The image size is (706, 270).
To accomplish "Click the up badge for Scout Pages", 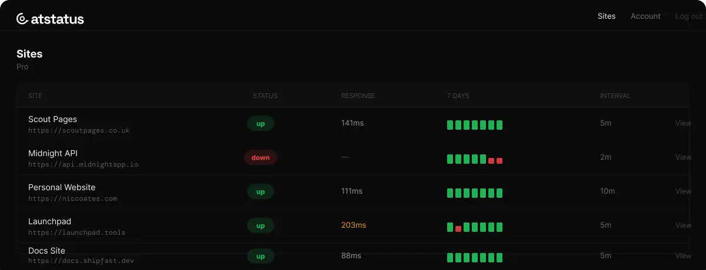I will (x=261, y=124).
